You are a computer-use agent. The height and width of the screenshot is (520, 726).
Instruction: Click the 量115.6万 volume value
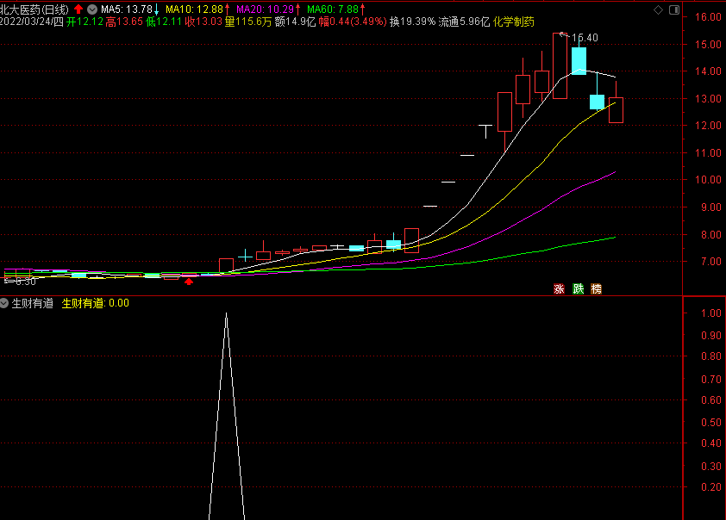pyautogui.click(x=248, y=22)
